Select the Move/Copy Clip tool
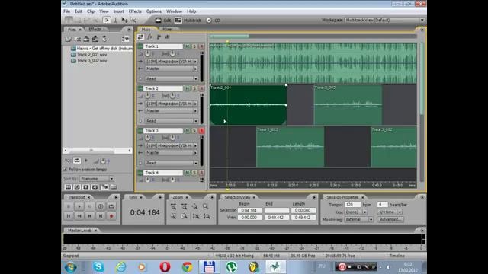This screenshot has height=274, width=488. [124, 21]
